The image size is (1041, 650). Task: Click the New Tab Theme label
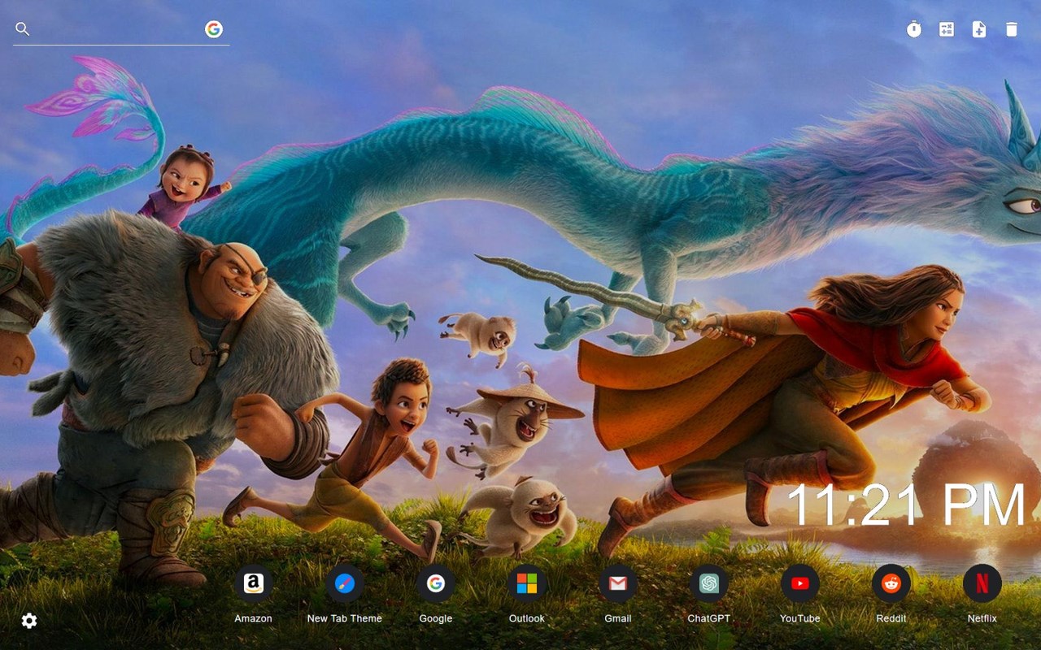coord(345,618)
